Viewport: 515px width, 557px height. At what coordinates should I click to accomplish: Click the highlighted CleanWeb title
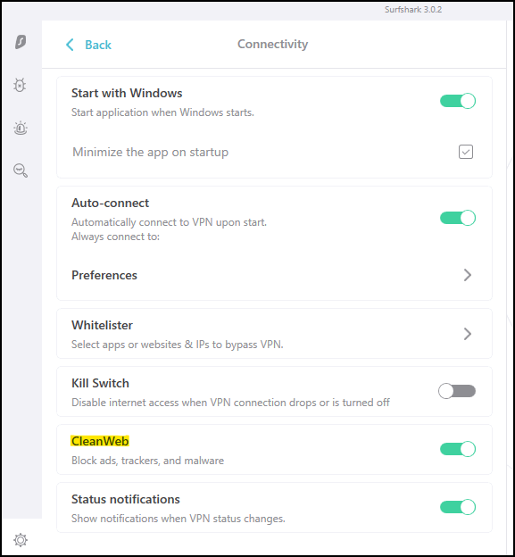click(x=100, y=441)
